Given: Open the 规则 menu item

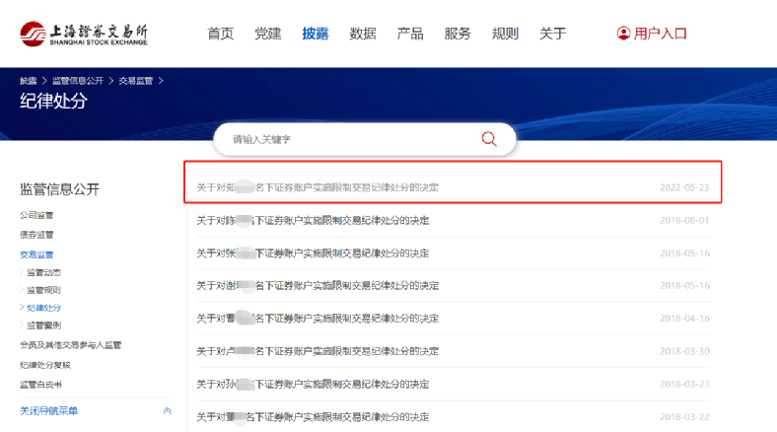Looking at the screenshot, I should 505,34.
